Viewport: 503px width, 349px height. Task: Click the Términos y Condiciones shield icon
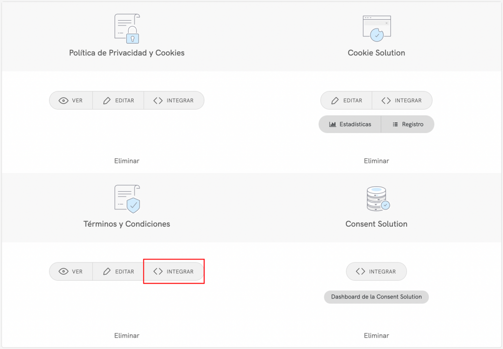tap(127, 199)
